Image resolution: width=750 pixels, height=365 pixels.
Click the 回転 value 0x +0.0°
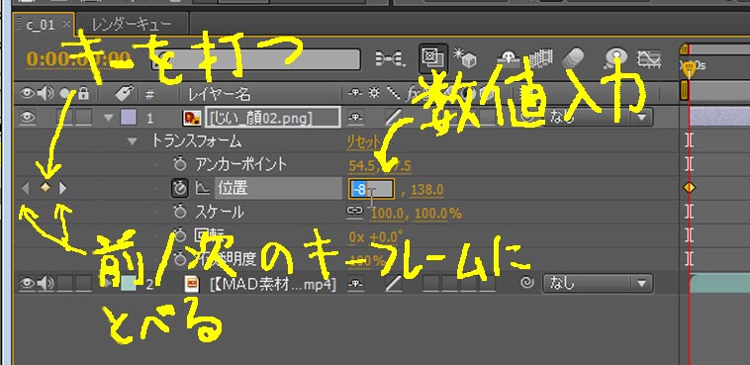coord(376,236)
